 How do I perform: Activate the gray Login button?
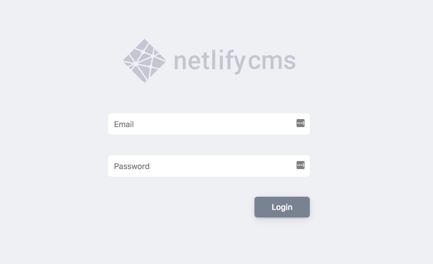point(282,207)
